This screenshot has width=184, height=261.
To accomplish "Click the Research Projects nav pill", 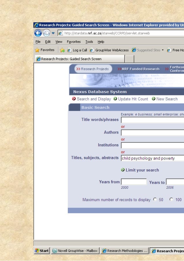I will click(x=93, y=69).
